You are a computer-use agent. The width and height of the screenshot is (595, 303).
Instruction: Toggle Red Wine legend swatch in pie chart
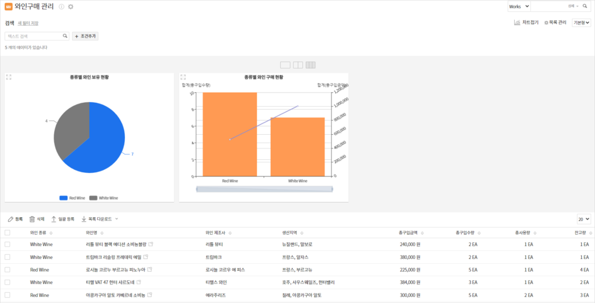64,198
